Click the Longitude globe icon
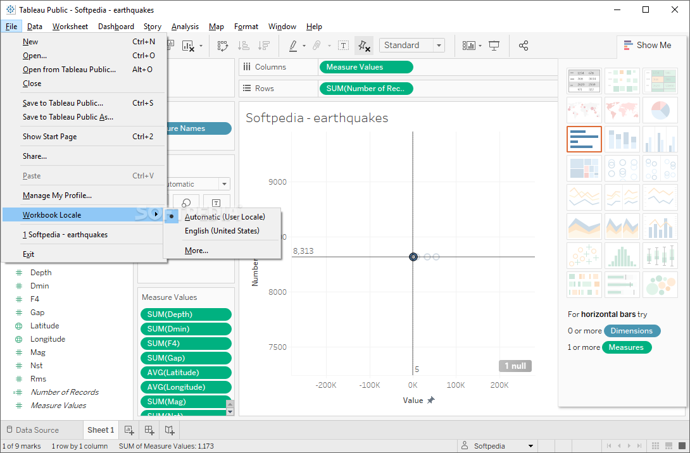This screenshot has width=690, height=453. point(19,340)
